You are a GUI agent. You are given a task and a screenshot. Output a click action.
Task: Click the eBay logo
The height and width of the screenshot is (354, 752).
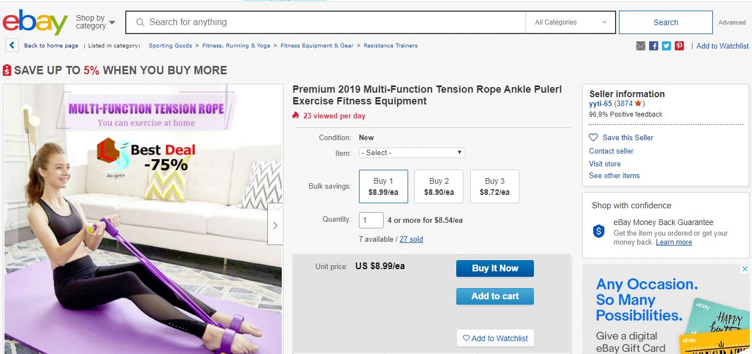pyautogui.click(x=35, y=22)
